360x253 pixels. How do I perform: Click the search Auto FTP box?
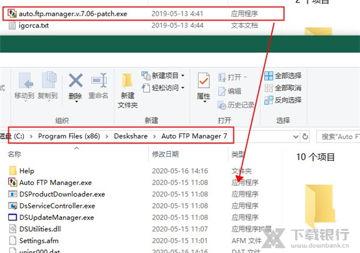pos(338,136)
